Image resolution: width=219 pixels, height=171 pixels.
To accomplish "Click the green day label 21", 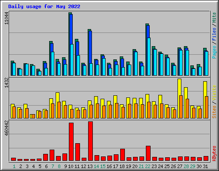I will [x=141, y=166].
